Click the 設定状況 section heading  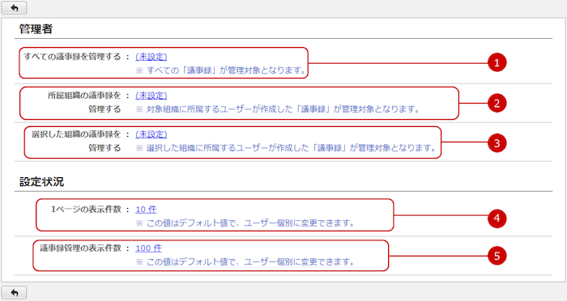coord(41,182)
